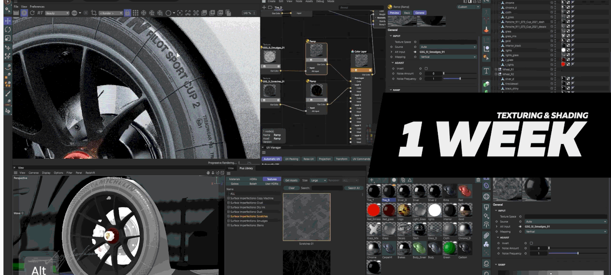Image resolution: width=611 pixels, height=275 pixels.
Task: Click the first snowflake freeze icon
Action: 144,13
